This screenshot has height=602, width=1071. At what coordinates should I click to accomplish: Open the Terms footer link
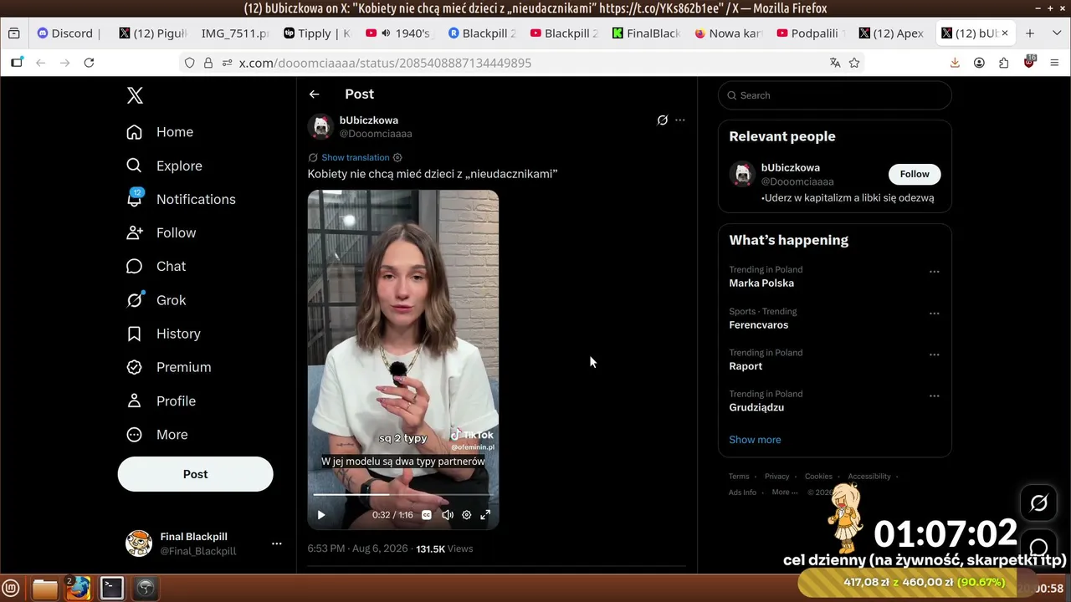[739, 477]
